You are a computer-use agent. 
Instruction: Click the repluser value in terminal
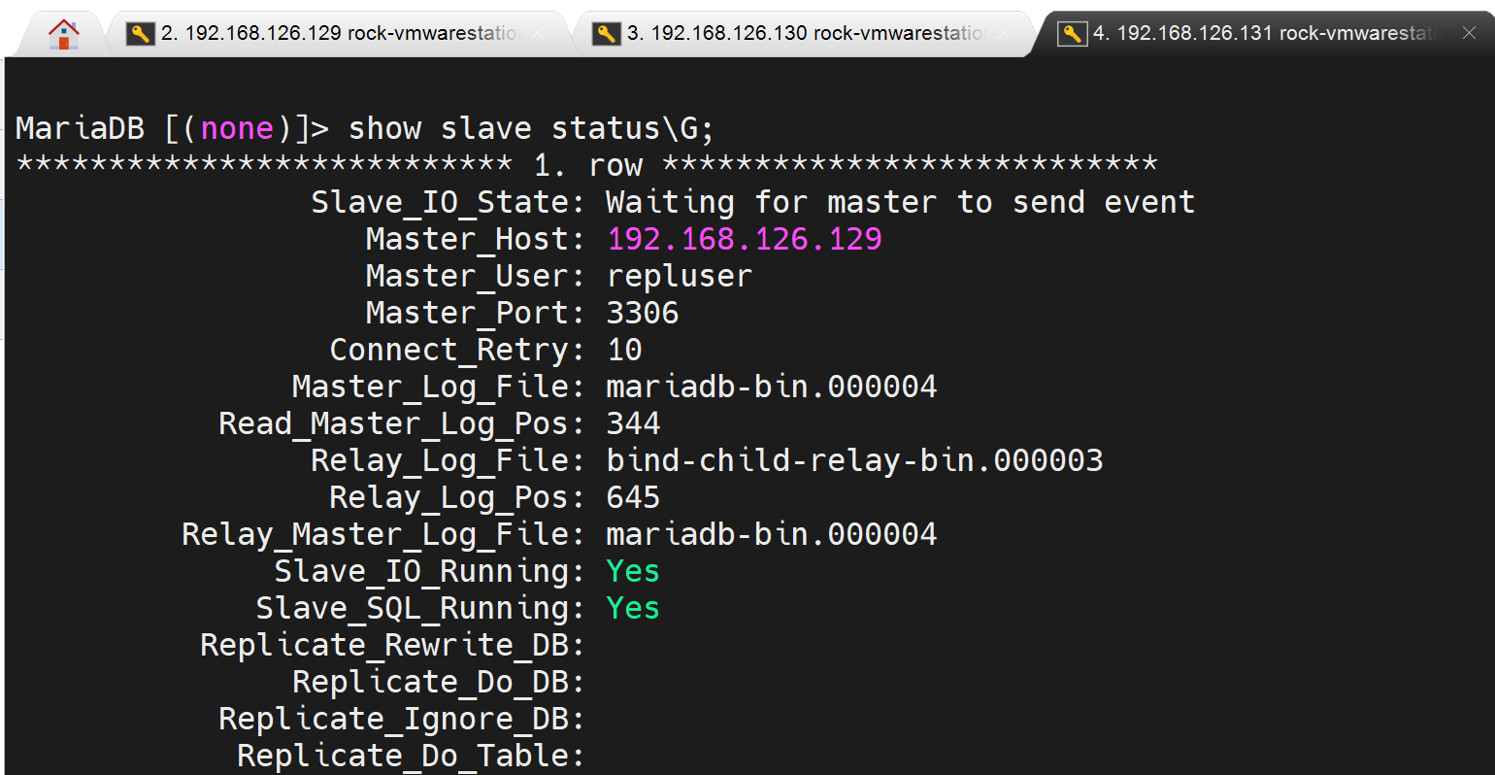click(679, 276)
